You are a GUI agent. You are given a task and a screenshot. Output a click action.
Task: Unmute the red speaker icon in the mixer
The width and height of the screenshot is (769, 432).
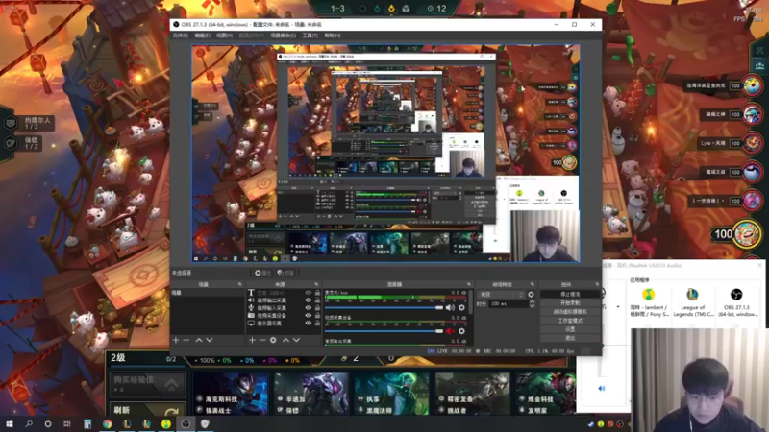point(450,331)
